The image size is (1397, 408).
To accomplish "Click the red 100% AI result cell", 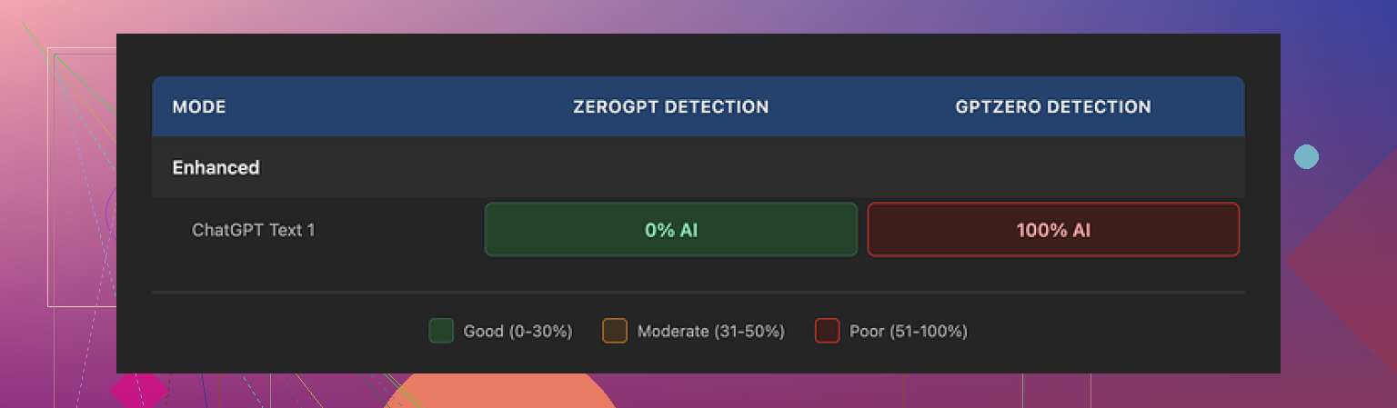I will (1053, 230).
